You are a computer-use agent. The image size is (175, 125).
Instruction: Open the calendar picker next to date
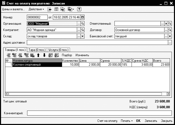[x=82, y=17]
